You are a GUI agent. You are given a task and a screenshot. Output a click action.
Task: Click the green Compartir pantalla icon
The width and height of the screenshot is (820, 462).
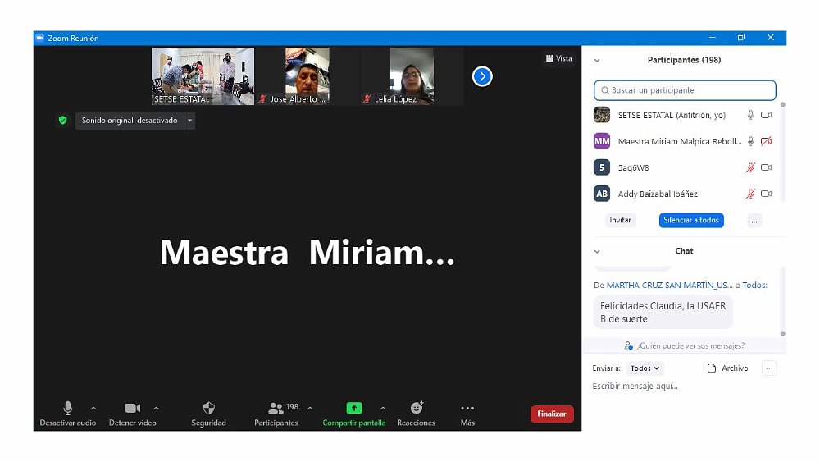coord(353,408)
